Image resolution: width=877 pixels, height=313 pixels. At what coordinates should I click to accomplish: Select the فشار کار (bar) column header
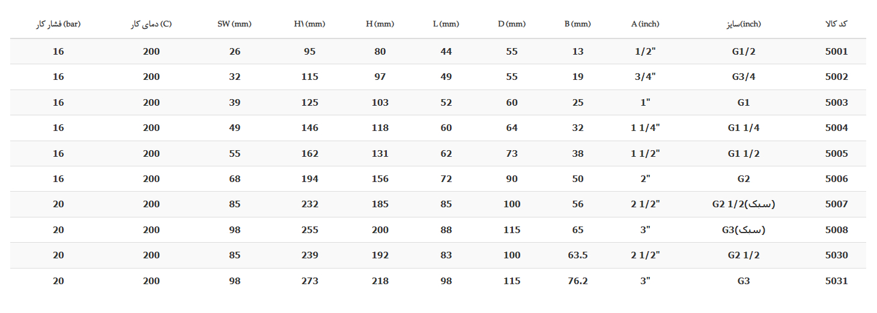(x=58, y=24)
